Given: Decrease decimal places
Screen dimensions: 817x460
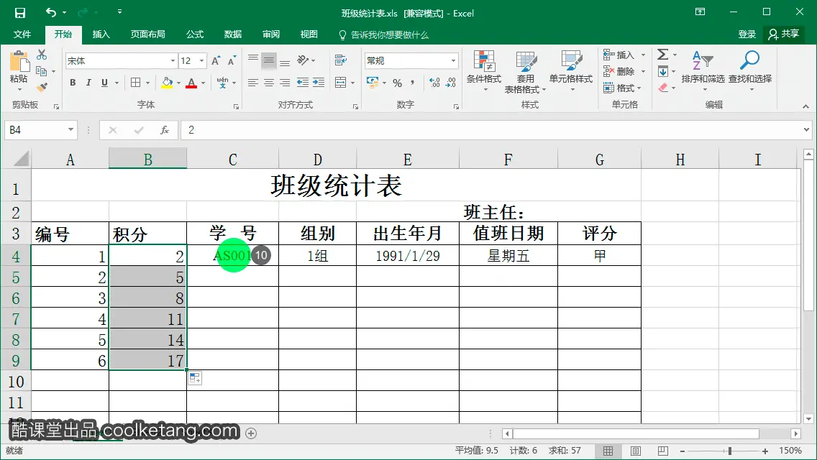Looking at the screenshot, I should pyautogui.click(x=451, y=83).
